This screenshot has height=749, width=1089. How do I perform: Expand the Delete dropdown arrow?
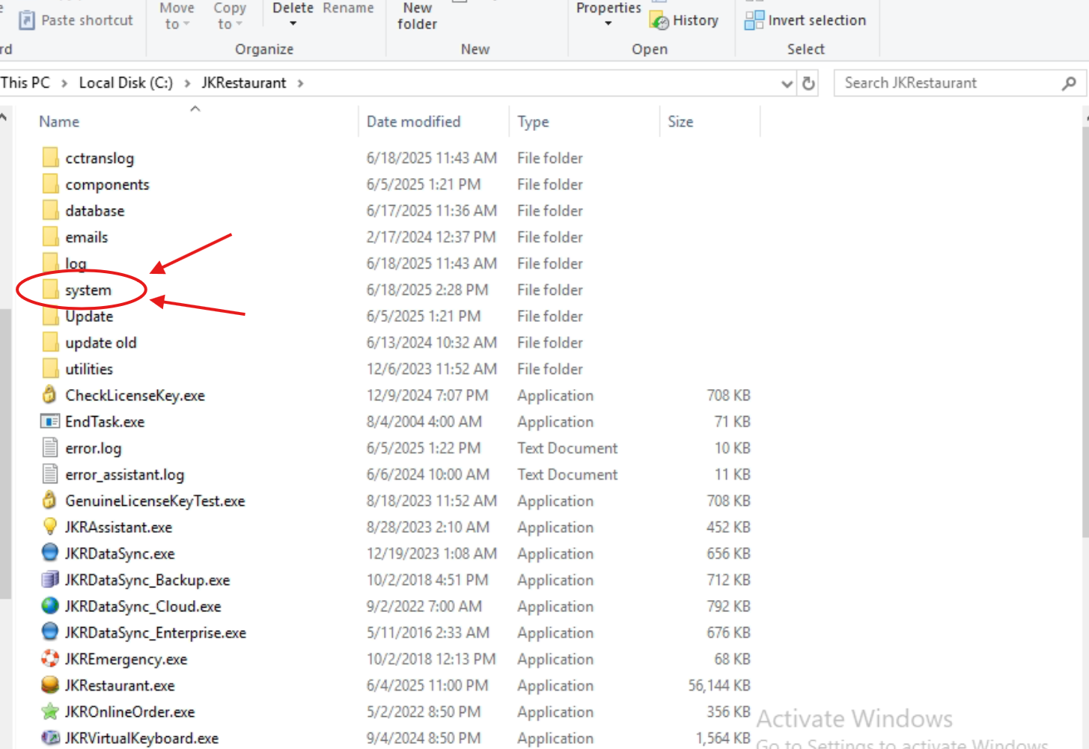(293, 24)
